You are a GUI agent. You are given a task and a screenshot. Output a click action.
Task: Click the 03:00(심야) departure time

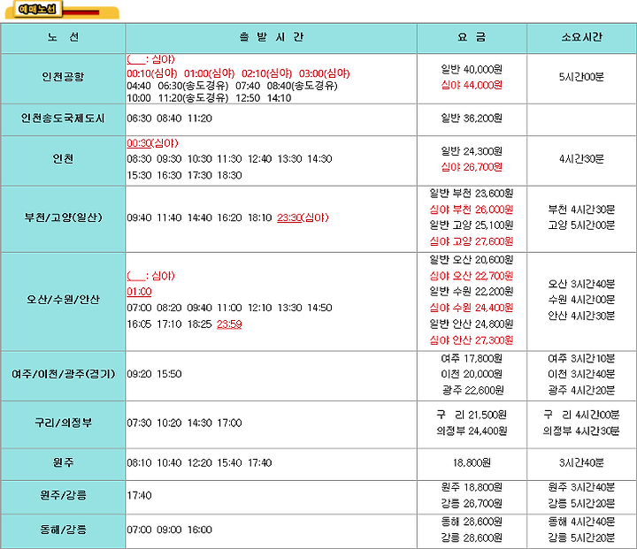pos(324,73)
